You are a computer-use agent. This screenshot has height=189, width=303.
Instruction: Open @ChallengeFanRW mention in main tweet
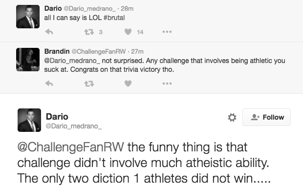pos(70,147)
